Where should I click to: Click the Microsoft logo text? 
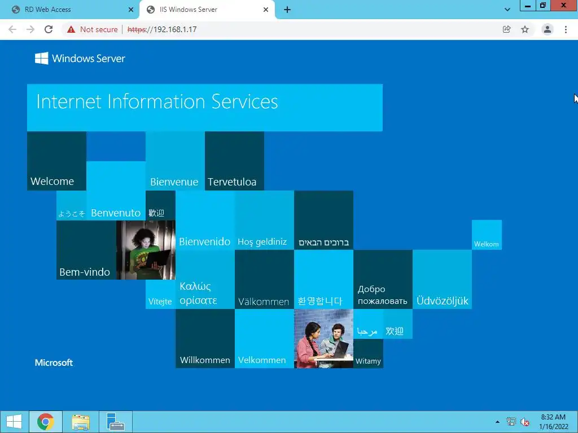click(x=54, y=363)
